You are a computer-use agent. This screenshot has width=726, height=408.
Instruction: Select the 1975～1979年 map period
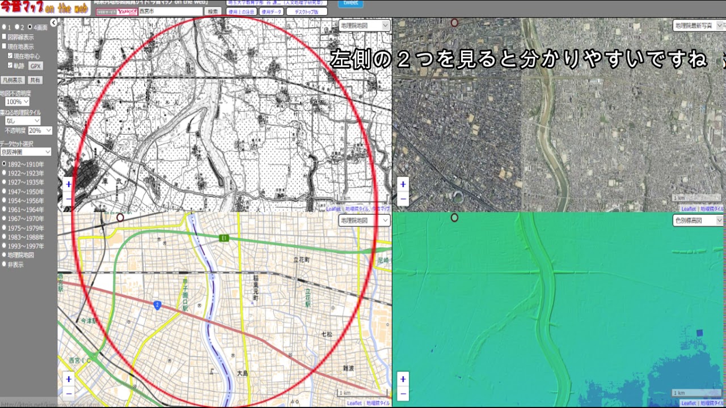(x=5, y=228)
